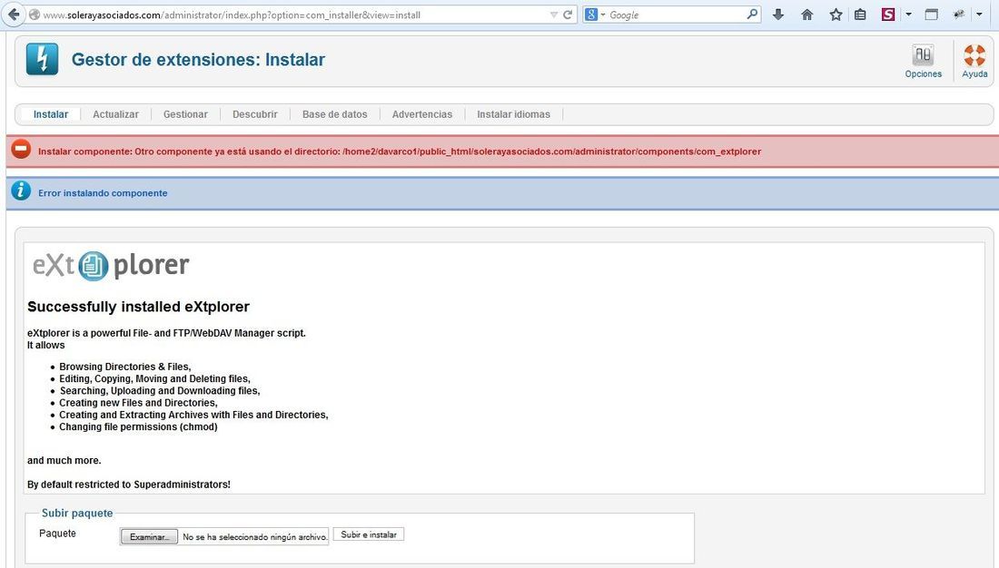
Task: Open Opciones in the Joomla toolbar
Action: pyautogui.click(x=924, y=61)
